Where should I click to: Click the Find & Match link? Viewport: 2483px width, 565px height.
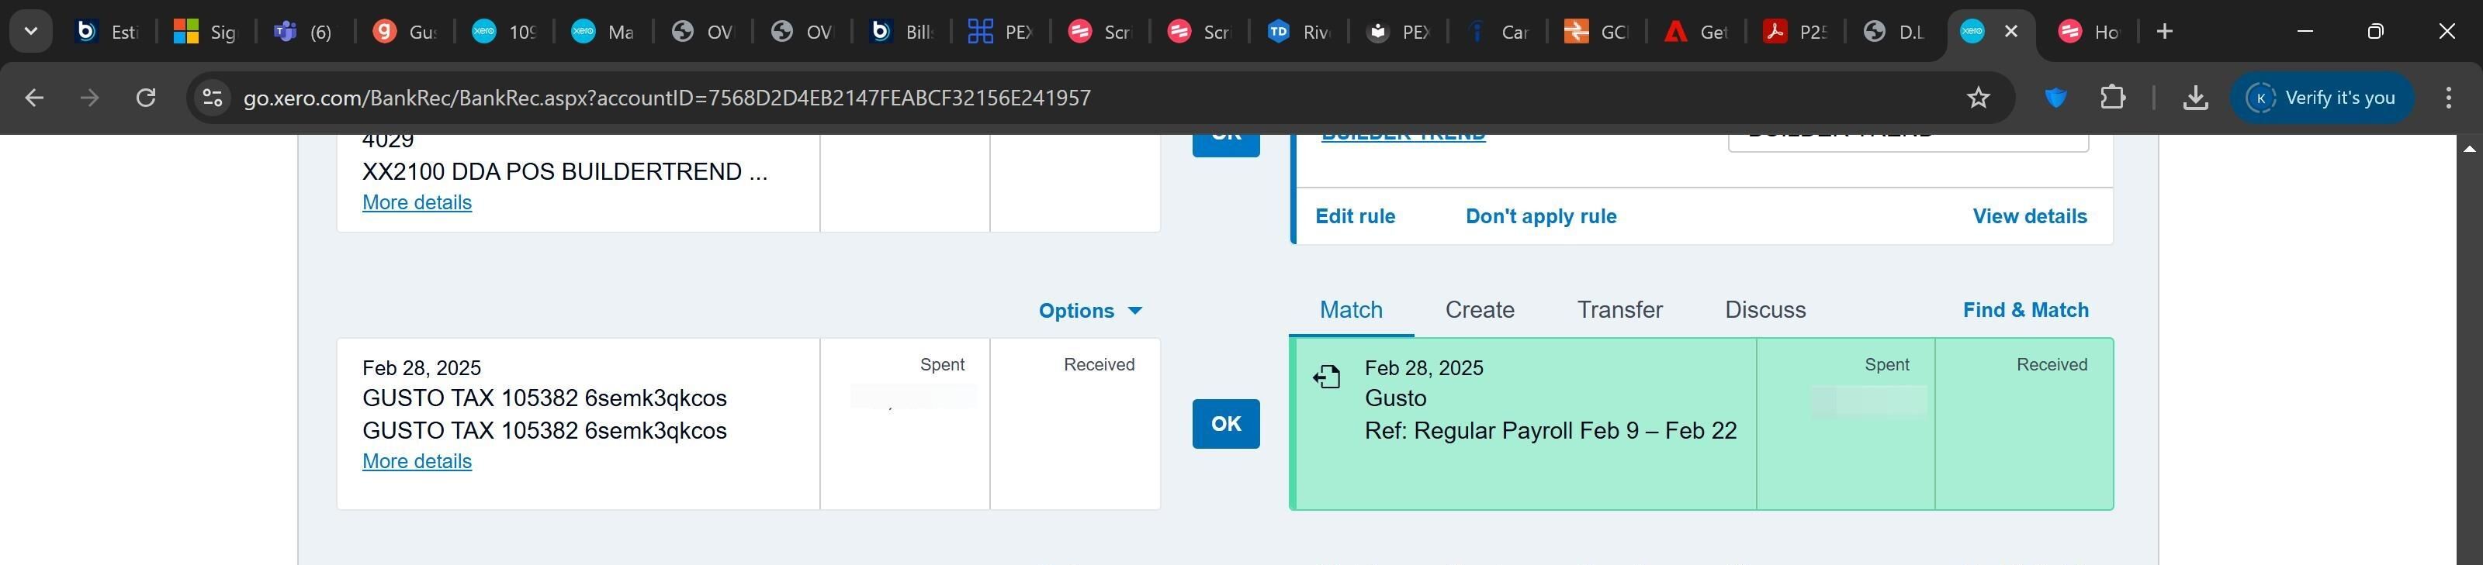click(2025, 310)
